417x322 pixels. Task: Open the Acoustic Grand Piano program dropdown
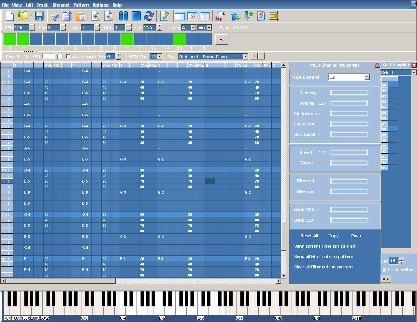coord(245,57)
